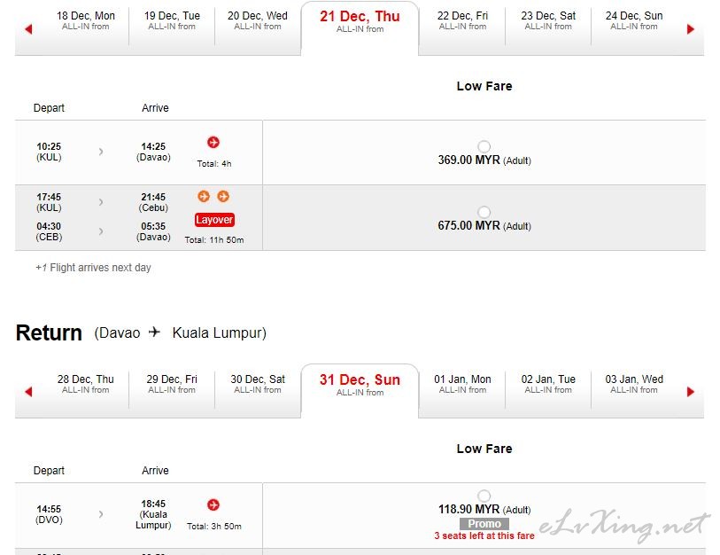The image size is (720, 555).
Task: Click the red Layover badge
Action: point(214,220)
